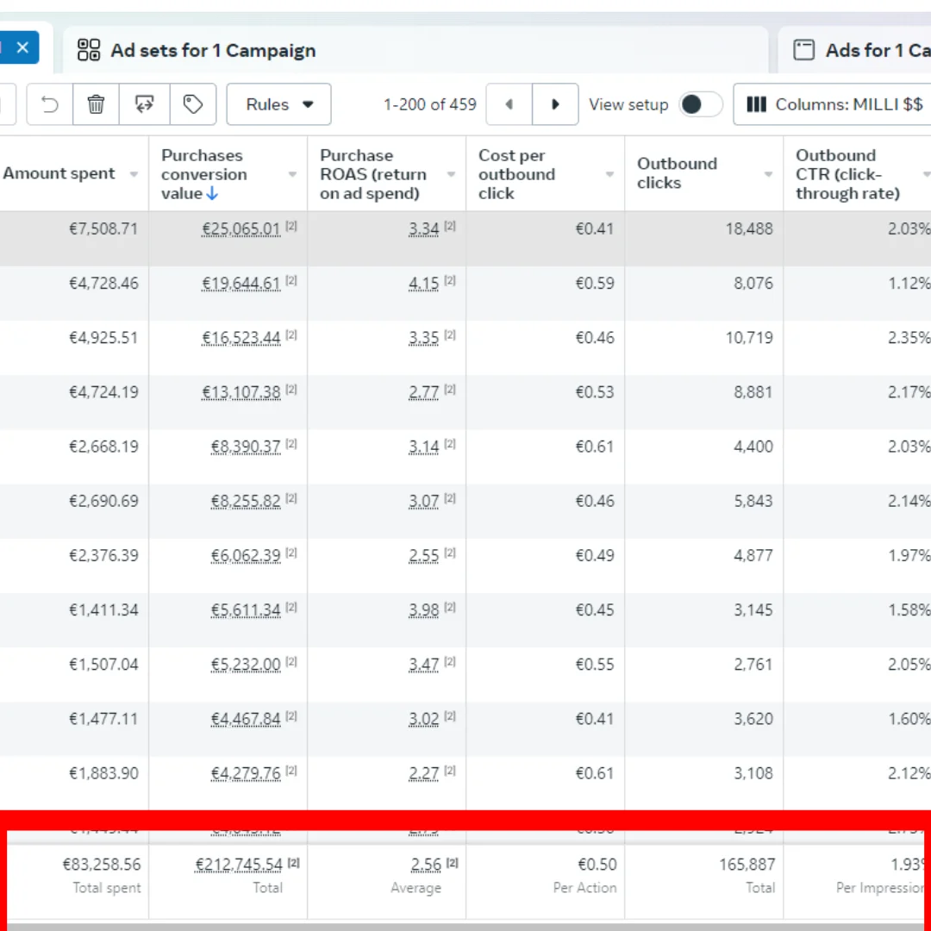The width and height of the screenshot is (931, 931).
Task: Open Outbound clicks column menu arrow
Action: (x=768, y=174)
